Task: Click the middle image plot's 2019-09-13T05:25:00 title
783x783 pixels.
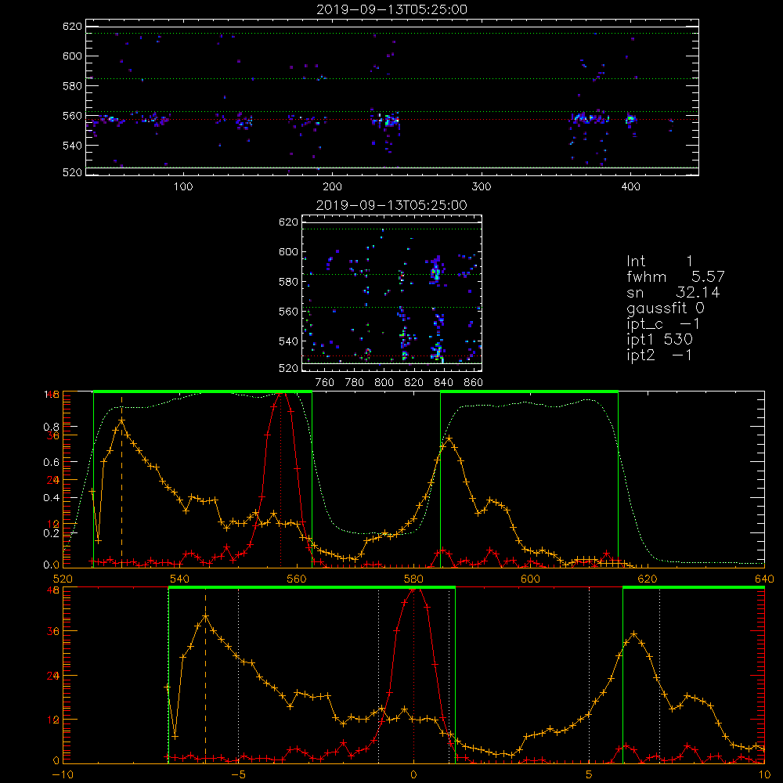Action: click(x=392, y=205)
